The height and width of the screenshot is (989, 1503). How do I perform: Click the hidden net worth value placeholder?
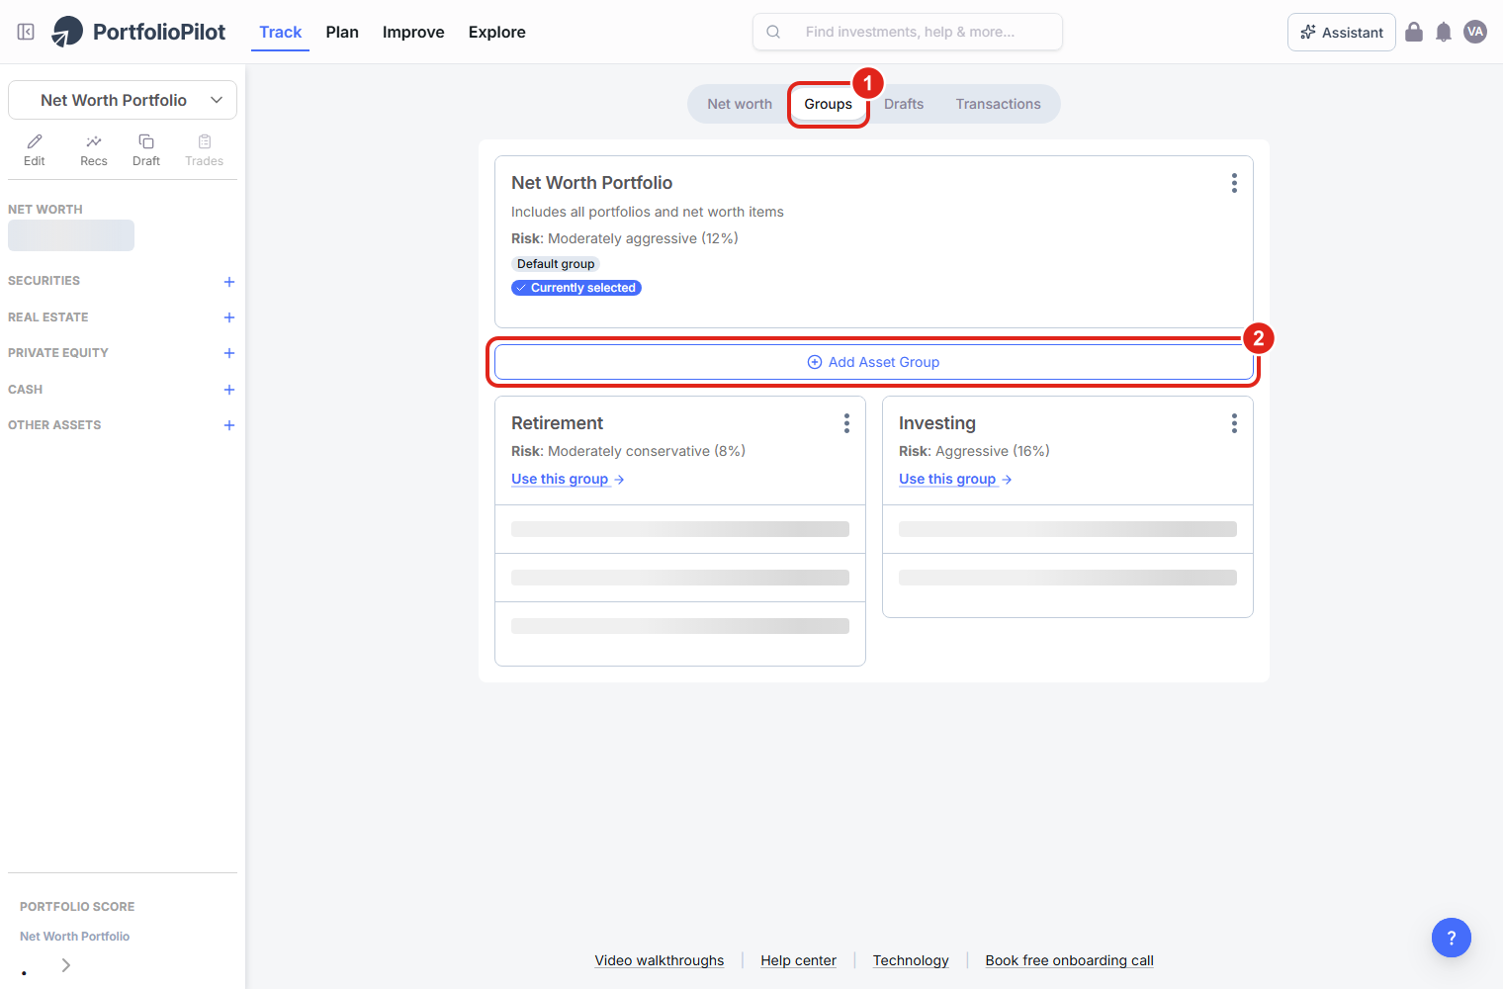click(x=71, y=235)
